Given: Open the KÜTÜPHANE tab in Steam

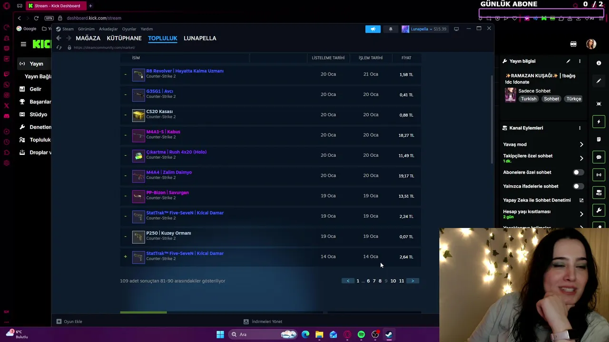Looking at the screenshot, I should pos(124,38).
